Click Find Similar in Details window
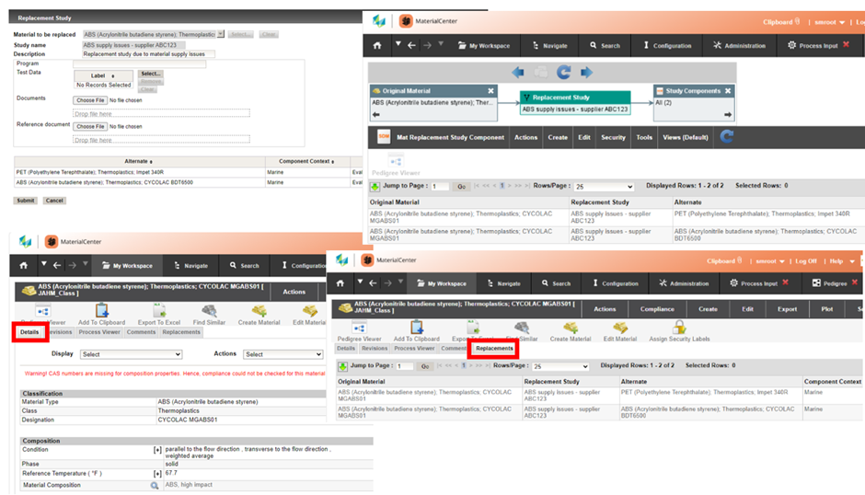The height and width of the screenshot is (495, 865). (x=209, y=315)
